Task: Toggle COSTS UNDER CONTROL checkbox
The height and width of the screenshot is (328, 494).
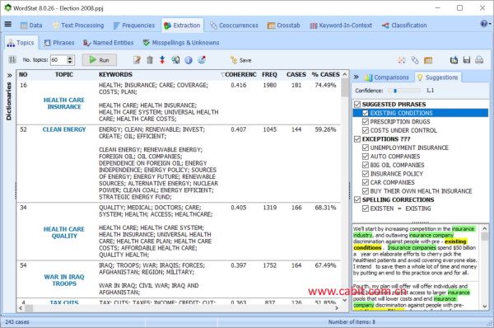Action: [x=366, y=130]
